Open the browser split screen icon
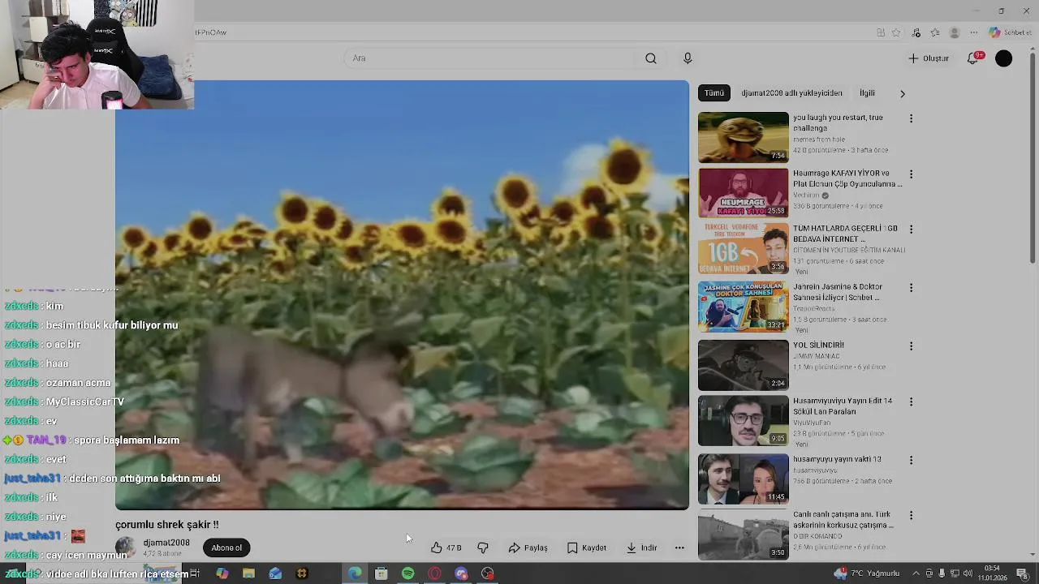 pos(881,32)
